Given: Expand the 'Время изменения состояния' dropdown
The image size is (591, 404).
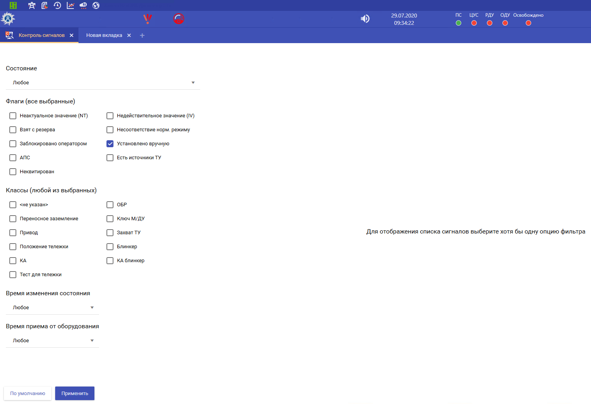Looking at the screenshot, I should 53,308.
